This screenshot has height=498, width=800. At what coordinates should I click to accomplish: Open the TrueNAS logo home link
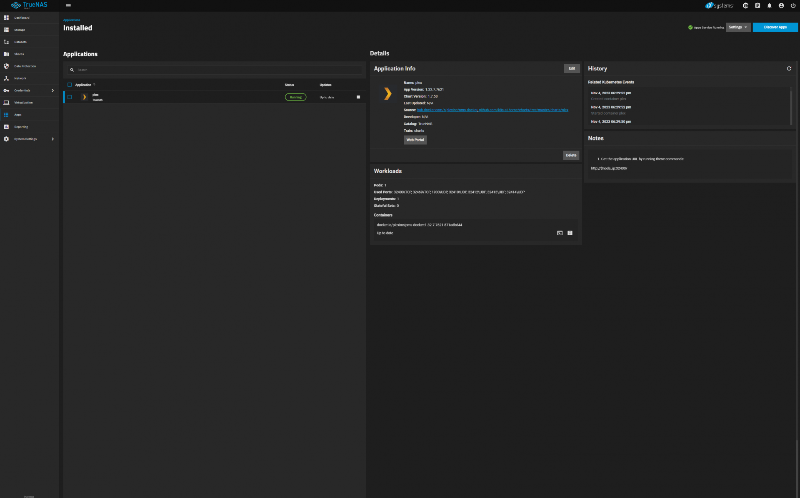coord(29,5)
